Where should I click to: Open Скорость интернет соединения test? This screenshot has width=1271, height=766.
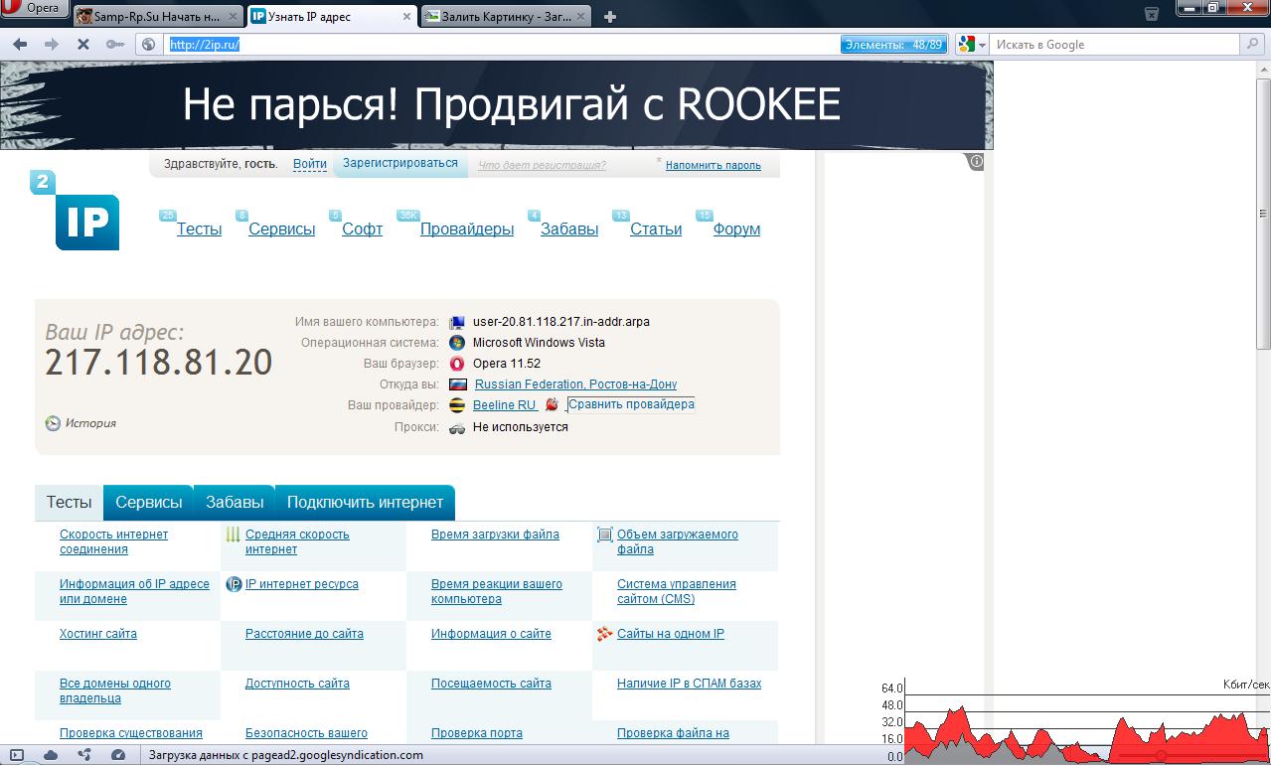(113, 541)
